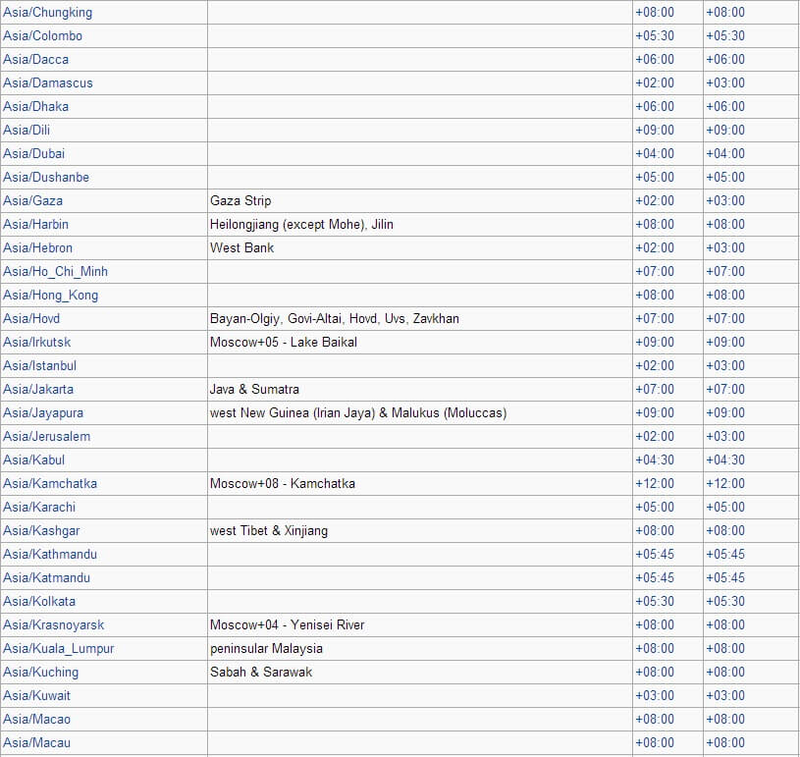Image resolution: width=800 pixels, height=757 pixels.
Task: Open the Asia/Chungking link
Action: [47, 12]
